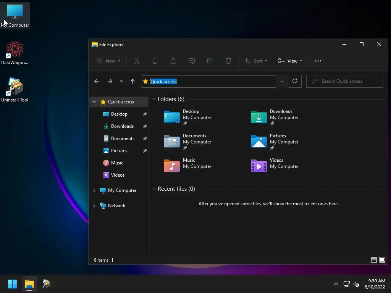Click the muted volume icon in tray
This screenshot has height=293, width=391.
click(x=356, y=284)
